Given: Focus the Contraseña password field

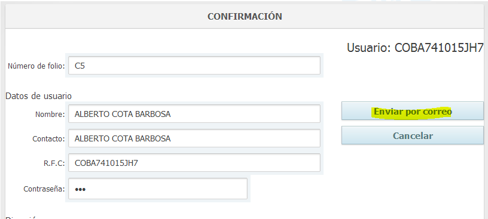Looking at the screenshot, I should (x=158, y=189).
